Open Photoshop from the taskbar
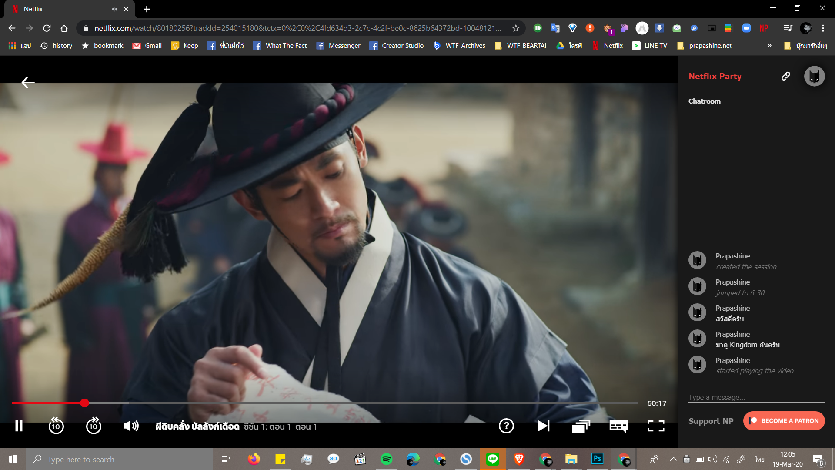 pos(598,459)
